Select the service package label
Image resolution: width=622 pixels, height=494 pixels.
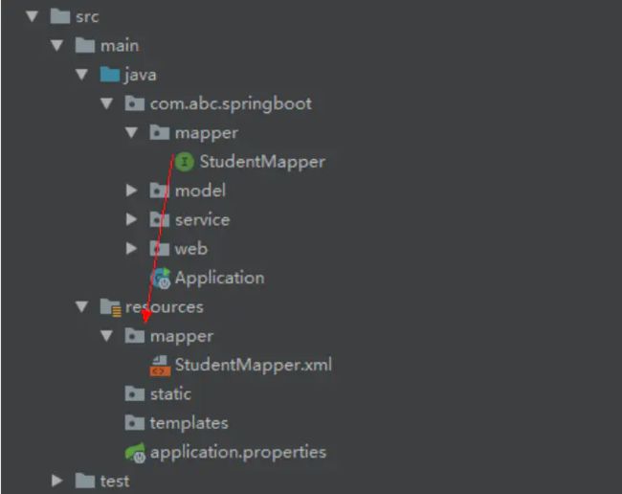(x=202, y=220)
